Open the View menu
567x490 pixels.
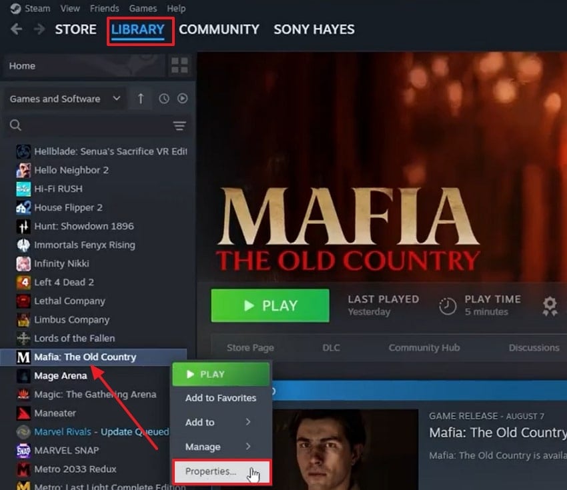click(x=70, y=8)
